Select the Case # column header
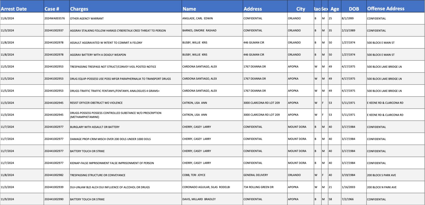This screenshot has height=205, width=425. [x=56, y=7]
